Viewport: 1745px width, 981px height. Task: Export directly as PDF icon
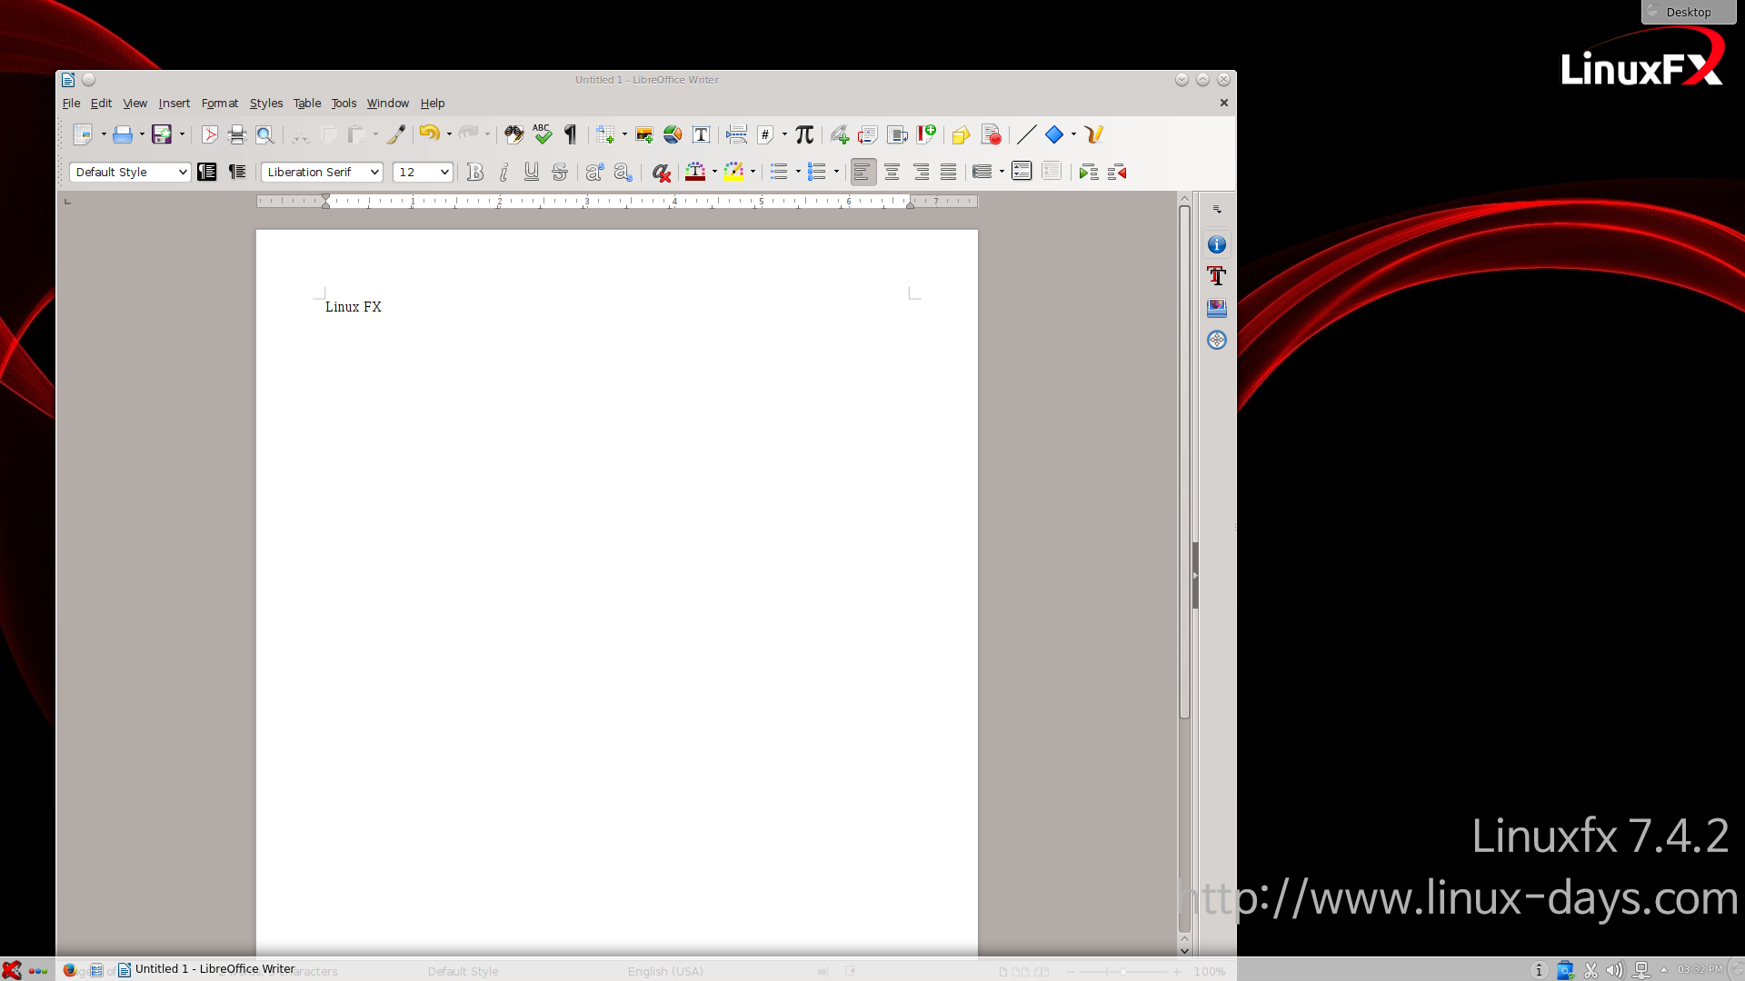(209, 134)
